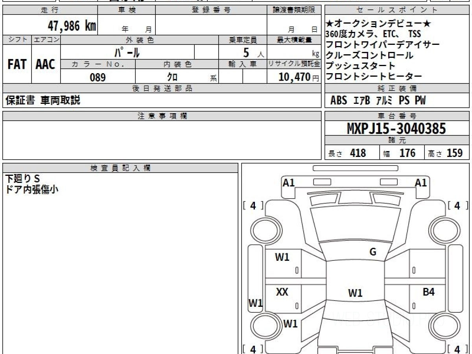Click the 登録番号 header
The width and height of the screenshot is (472, 354).
click(211, 10)
